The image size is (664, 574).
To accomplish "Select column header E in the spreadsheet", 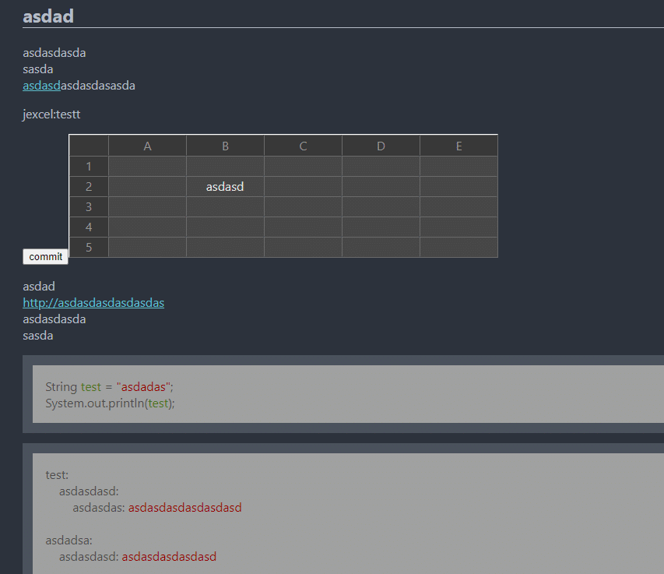I will pos(459,146).
